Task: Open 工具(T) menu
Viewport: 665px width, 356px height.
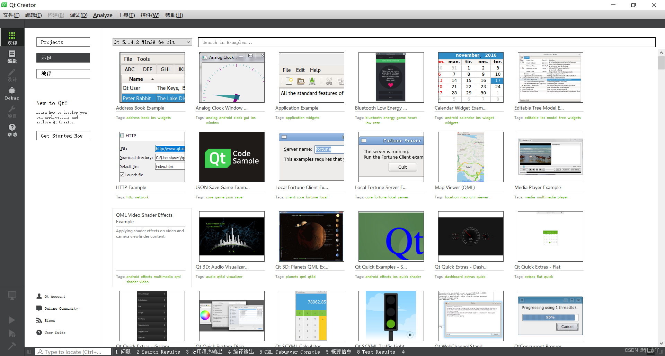Action: [x=126, y=15]
